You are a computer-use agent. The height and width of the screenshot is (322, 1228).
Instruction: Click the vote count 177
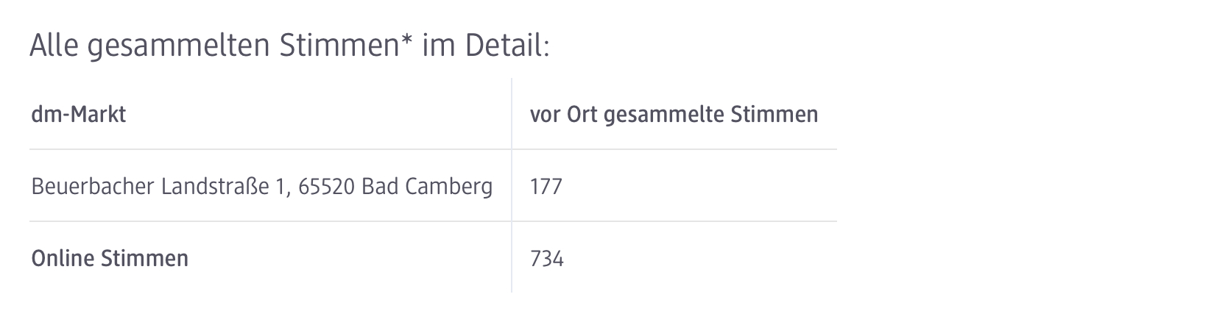click(x=546, y=187)
